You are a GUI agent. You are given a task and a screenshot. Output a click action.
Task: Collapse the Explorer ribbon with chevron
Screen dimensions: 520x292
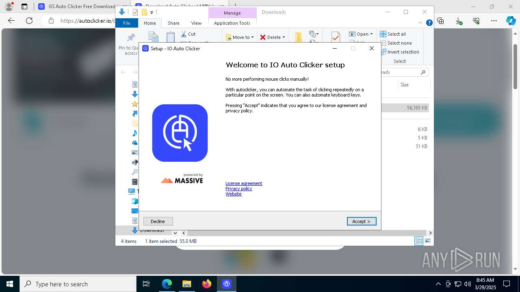pyautogui.click(x=421, y=23)
